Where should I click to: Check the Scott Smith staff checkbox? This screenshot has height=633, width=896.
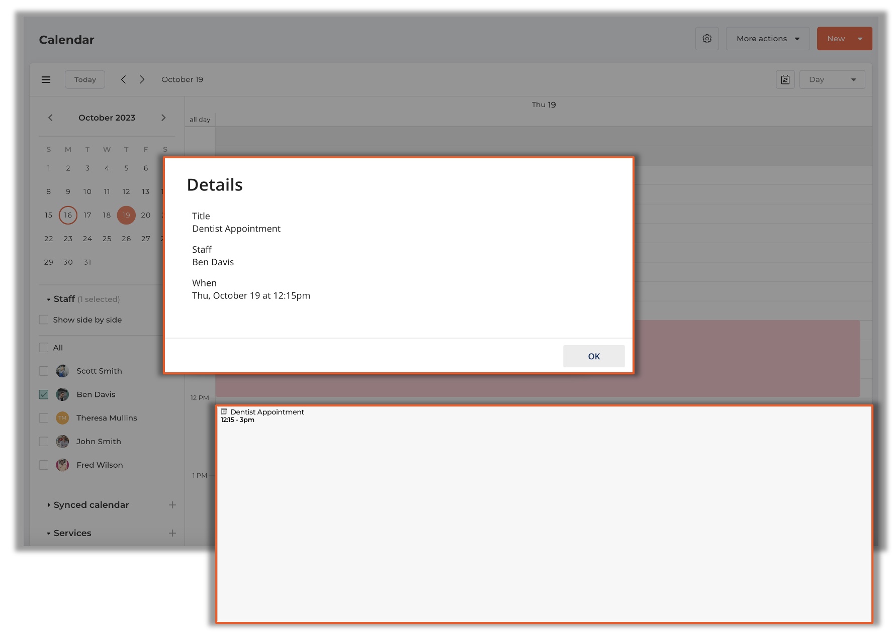[x=44, y=371]
